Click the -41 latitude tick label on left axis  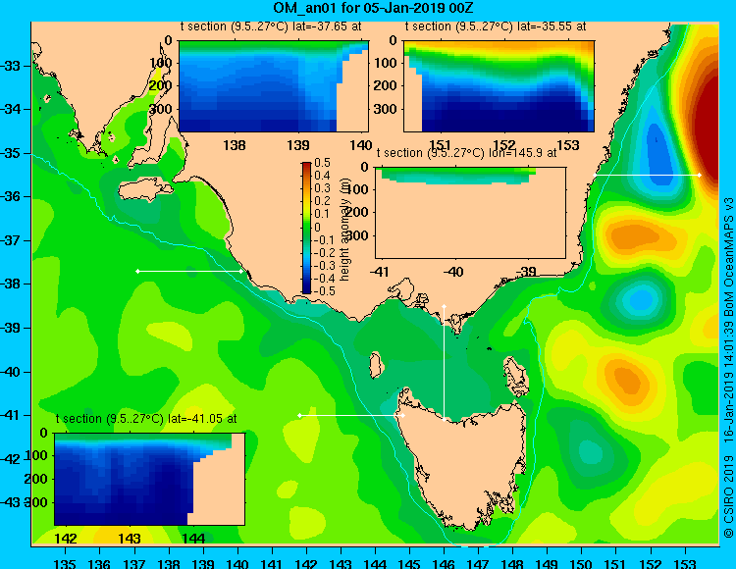(x=11, y=416)
